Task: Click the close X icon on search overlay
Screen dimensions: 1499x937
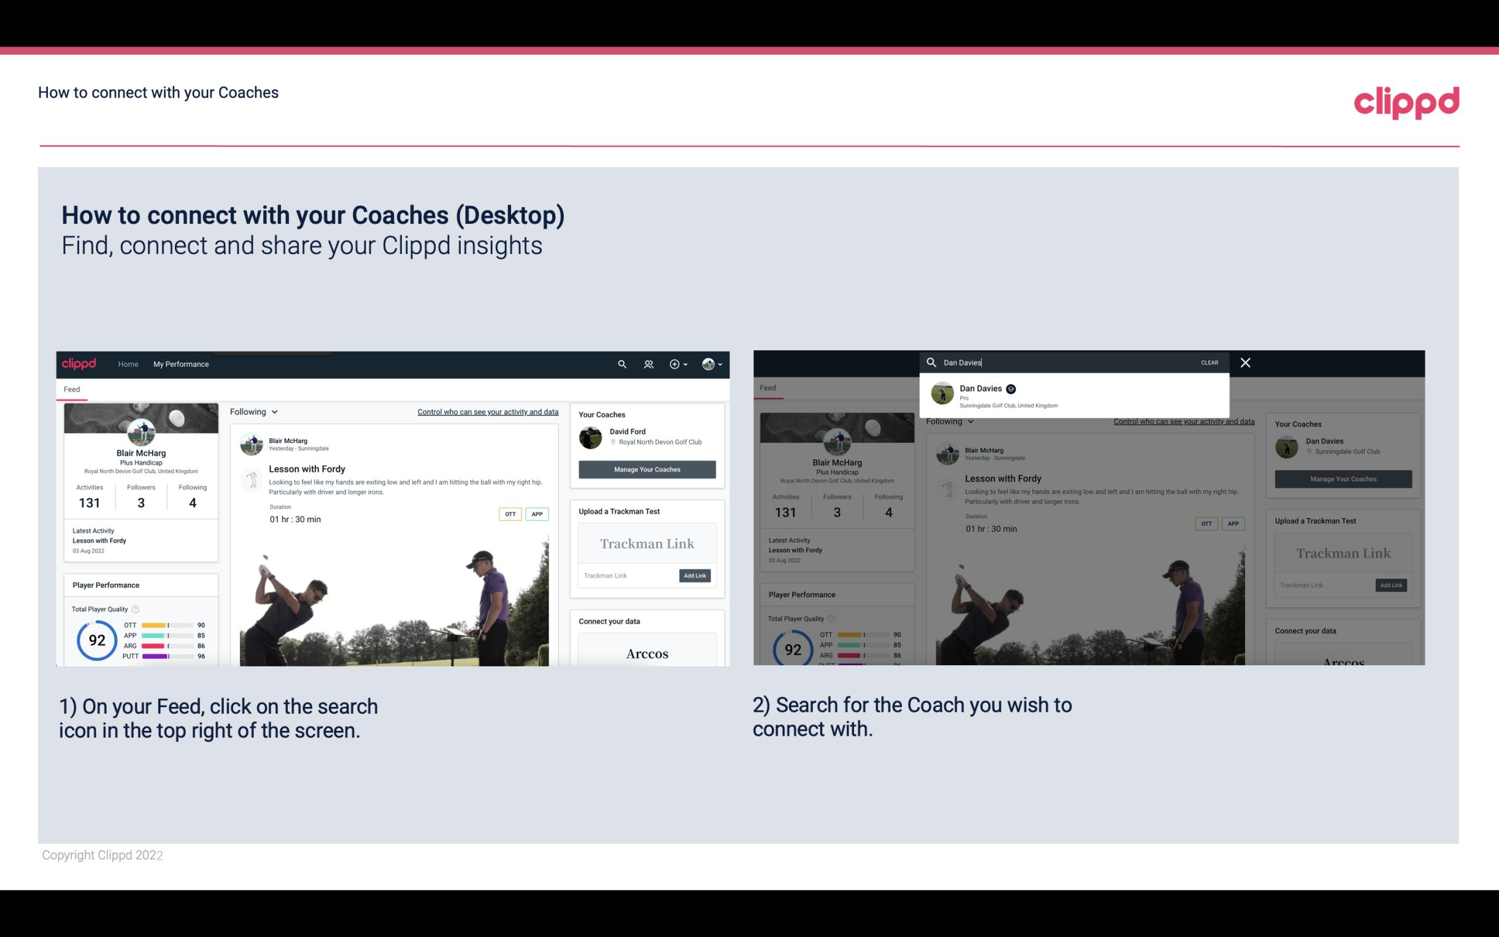Action: (x=1244, y=363)
